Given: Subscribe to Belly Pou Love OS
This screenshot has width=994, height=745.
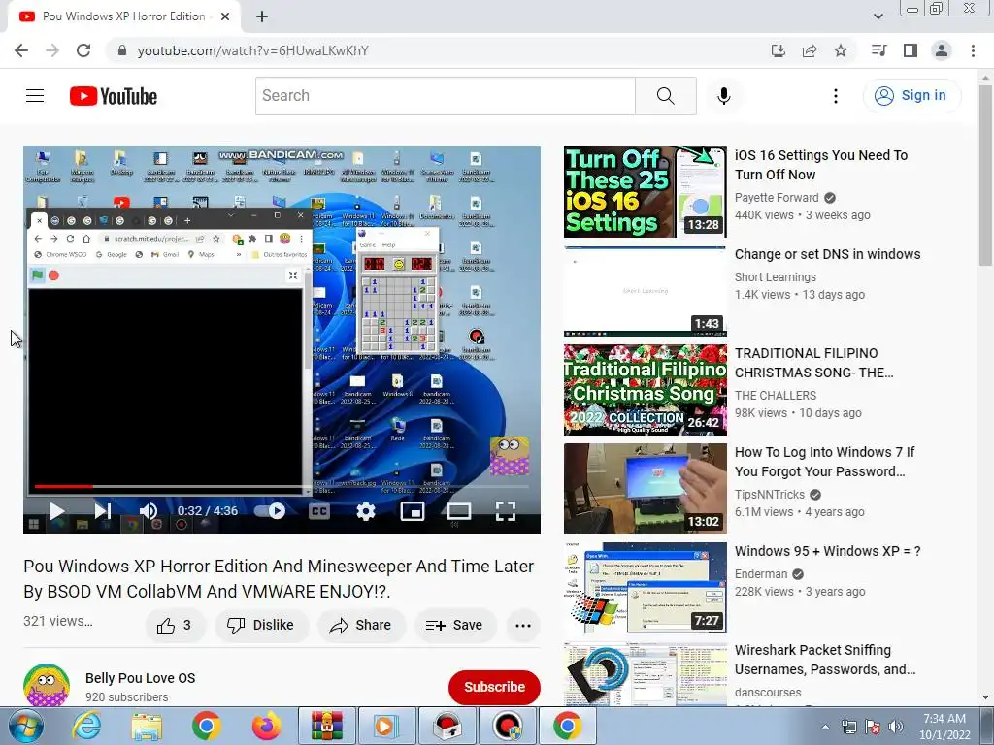Looking at the screenshot, I should coord(494,688).
